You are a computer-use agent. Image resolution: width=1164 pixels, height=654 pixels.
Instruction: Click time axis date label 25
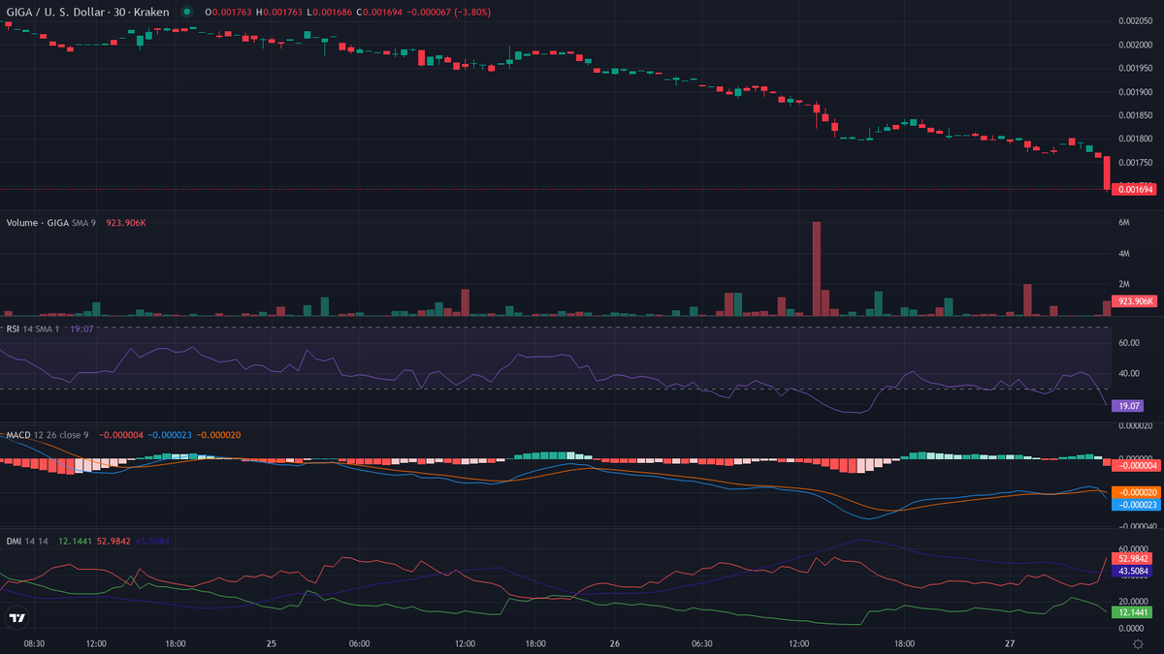[272, 643]
